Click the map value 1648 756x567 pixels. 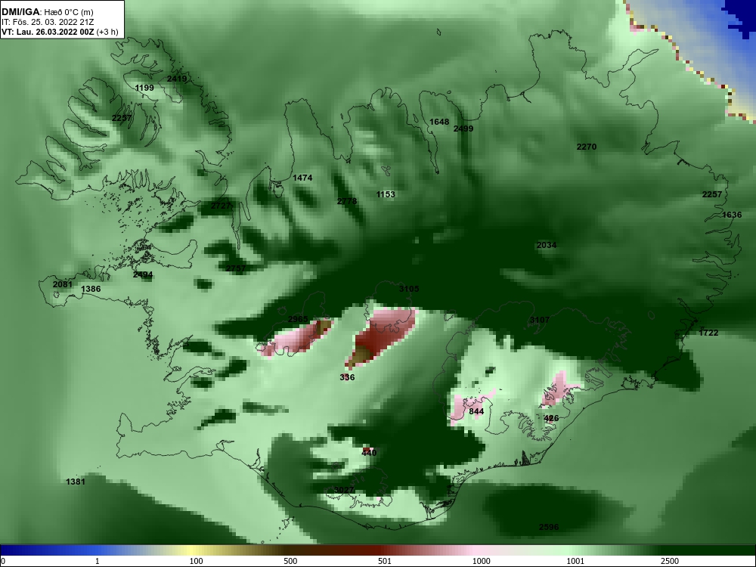[x=439, y=122]
